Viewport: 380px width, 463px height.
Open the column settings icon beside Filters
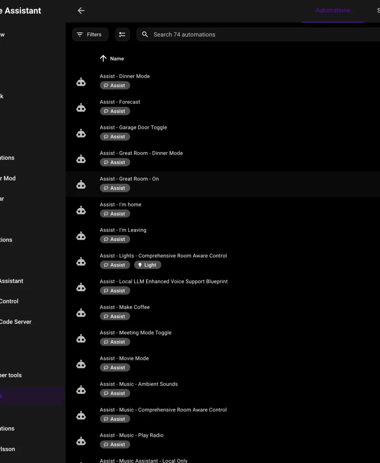(x=122, y=34)
